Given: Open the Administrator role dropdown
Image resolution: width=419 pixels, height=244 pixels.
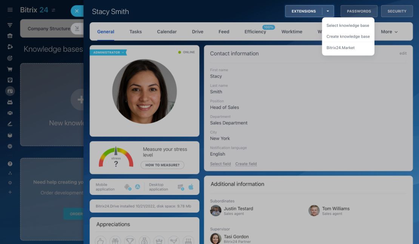Looking at the screenshot, I should [x=108, y=53].
